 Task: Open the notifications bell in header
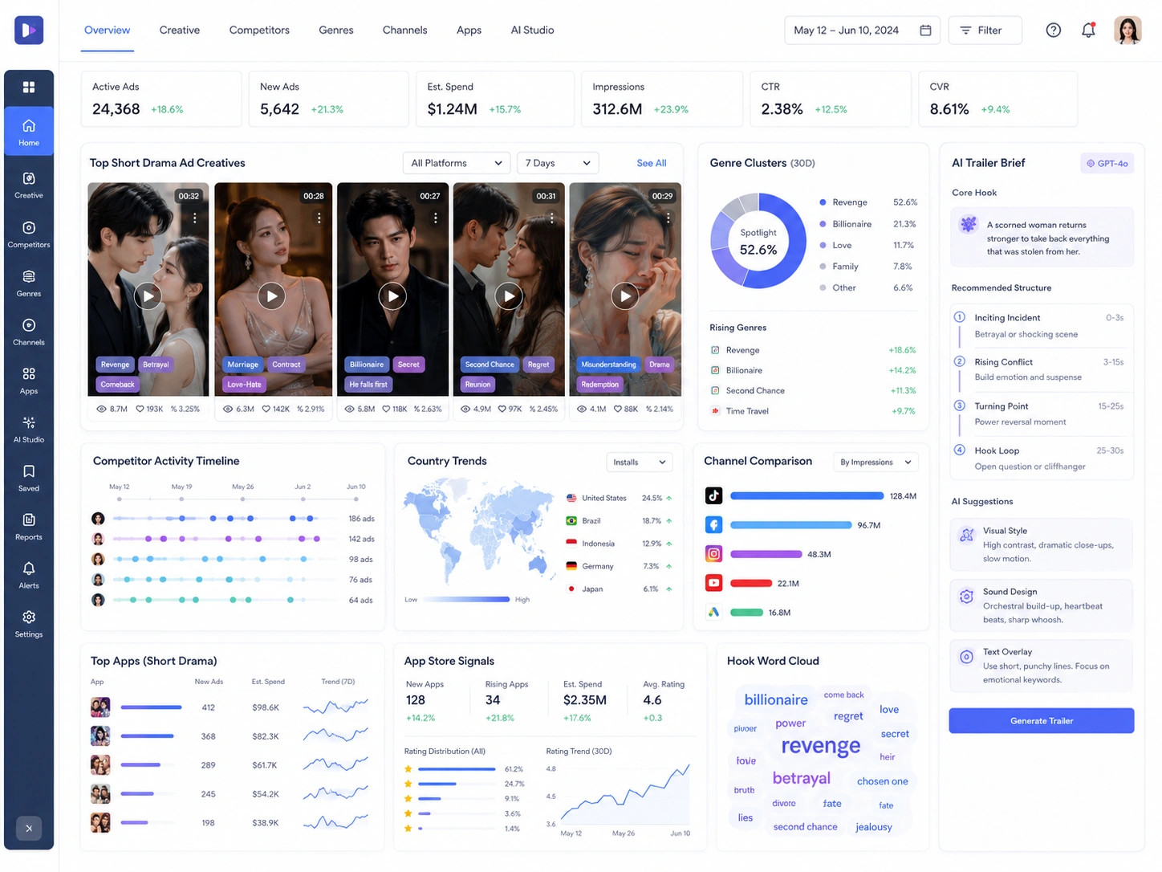[x=1088, y=30]
